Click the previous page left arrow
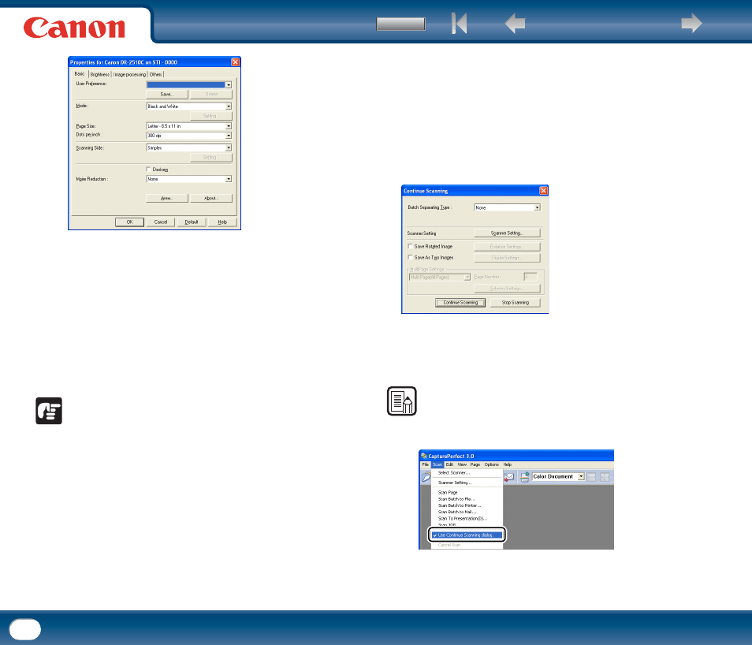Image resolution: width=752 pixels, height=645 pixels. [x=515, y=23]
